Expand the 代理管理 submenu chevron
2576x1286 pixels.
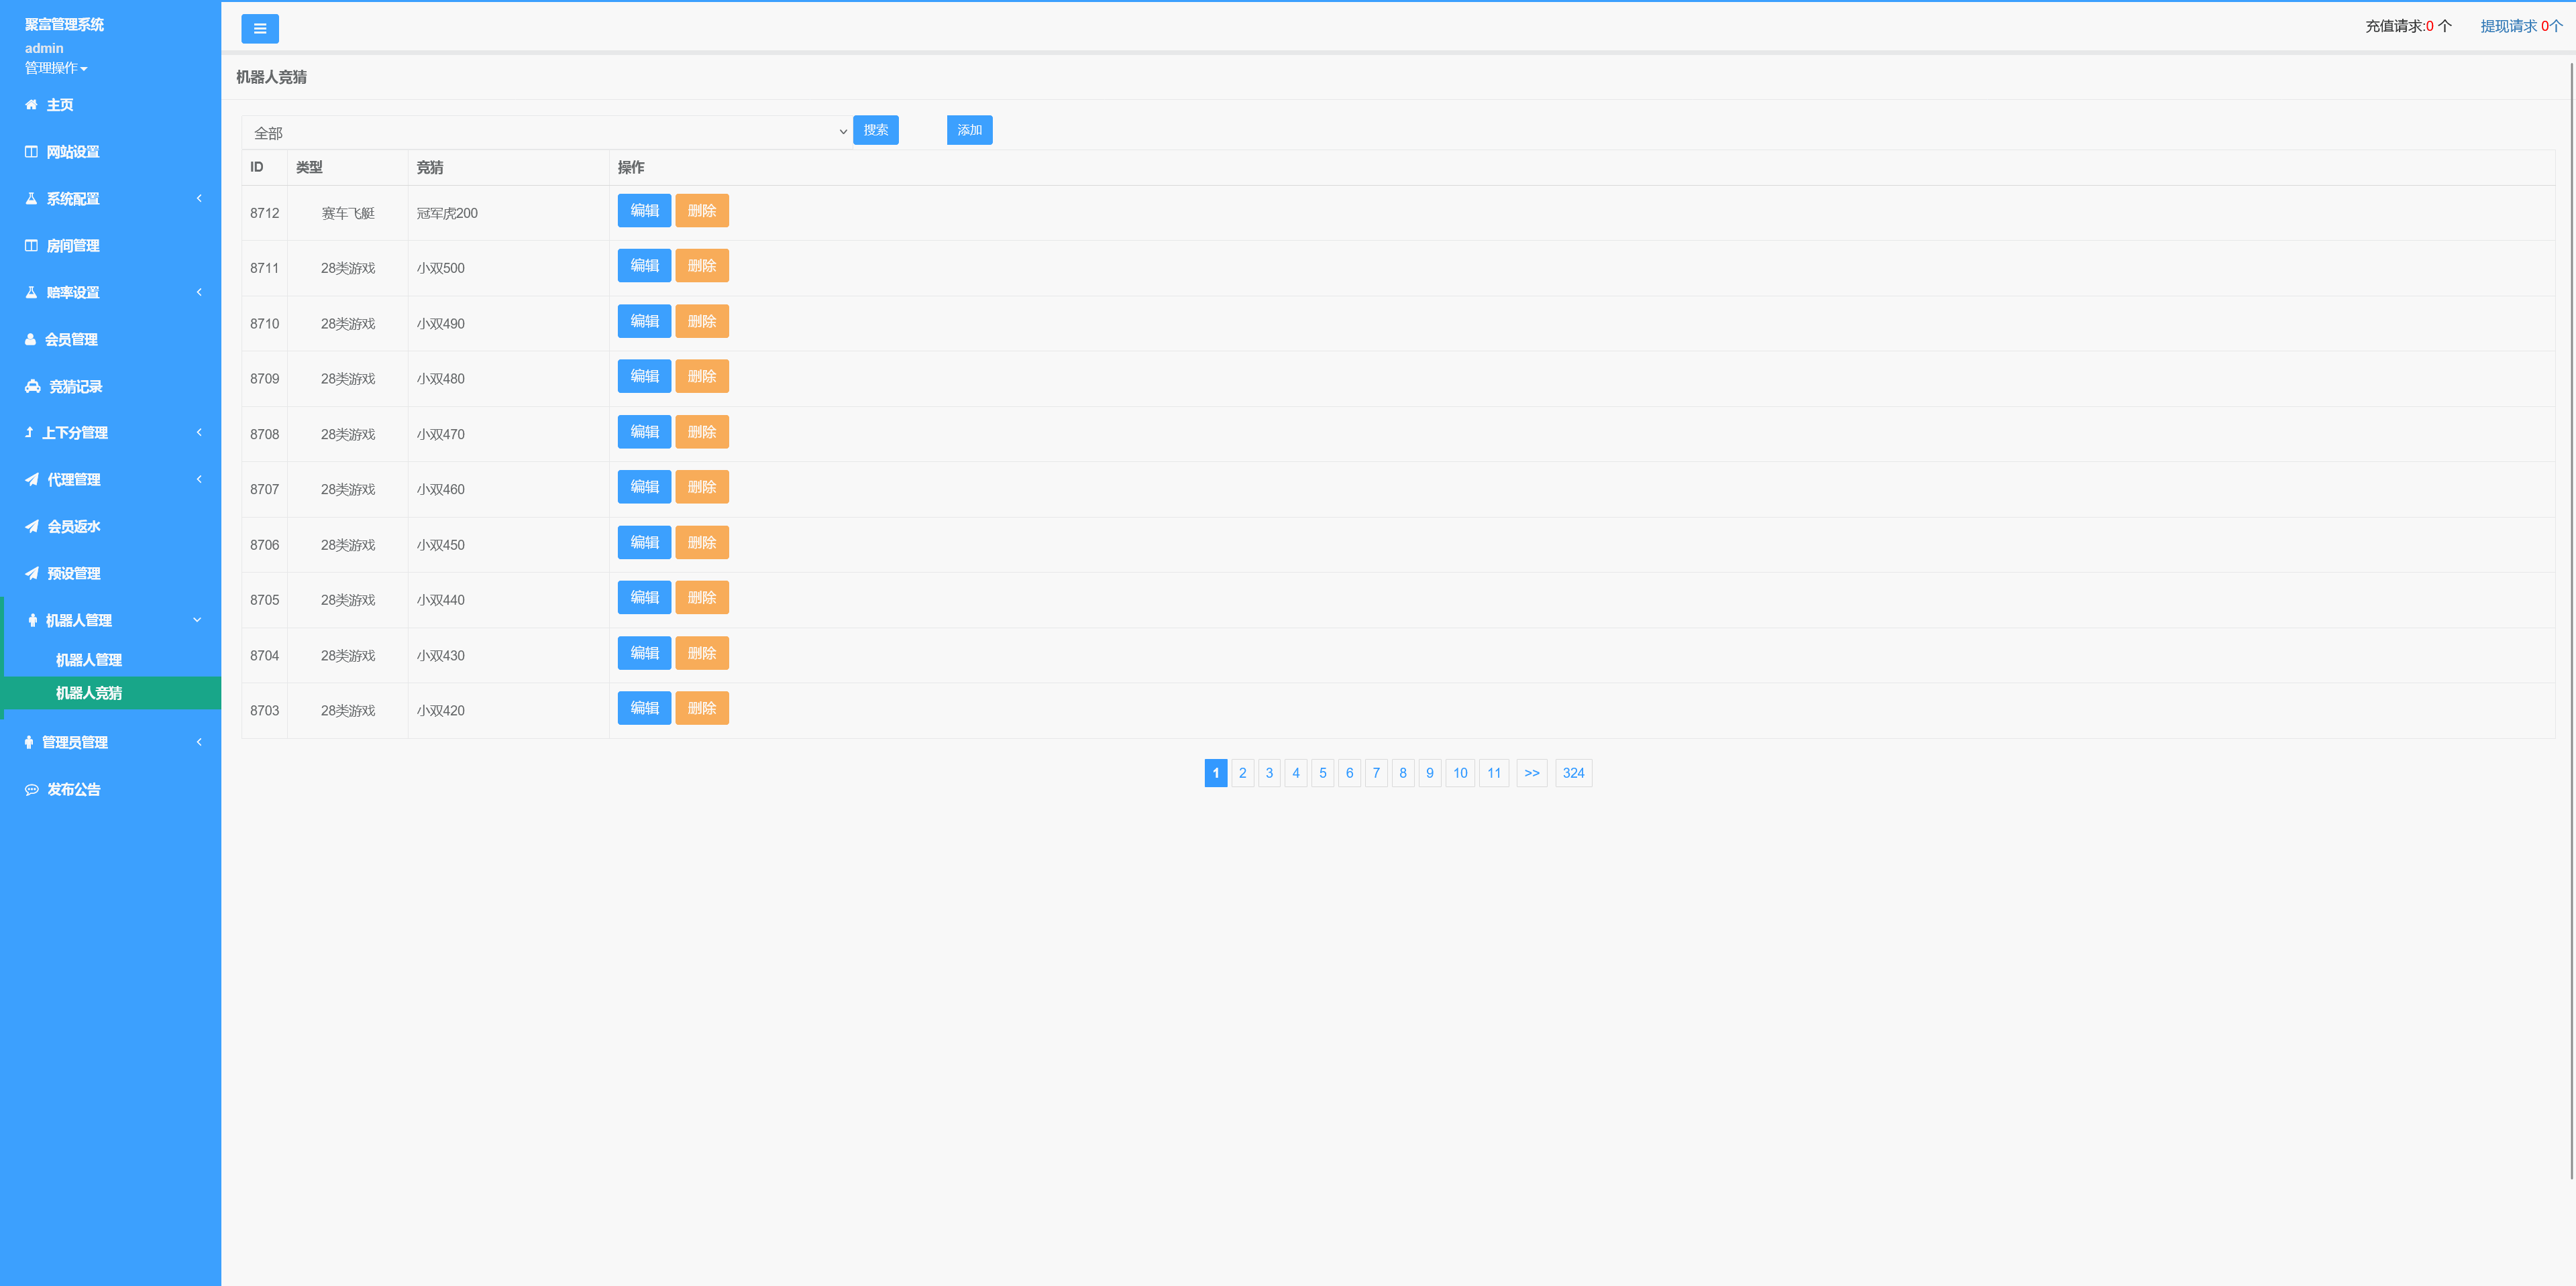199,479
